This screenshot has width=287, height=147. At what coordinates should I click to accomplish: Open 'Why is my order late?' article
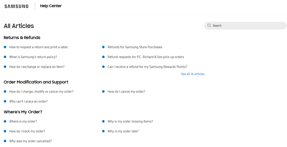tap(123, 131)
